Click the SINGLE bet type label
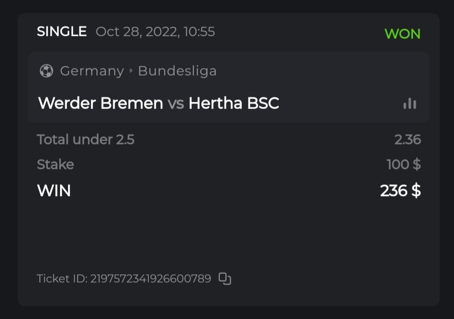 pyautogui.click(x=62, y=32)
